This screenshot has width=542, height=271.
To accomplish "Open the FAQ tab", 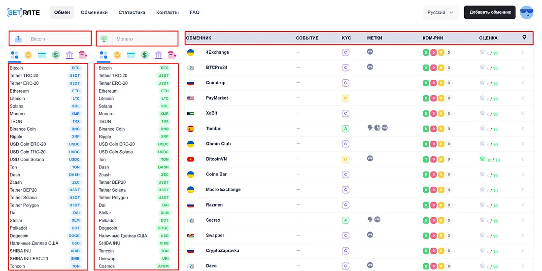I will (195, 12).
